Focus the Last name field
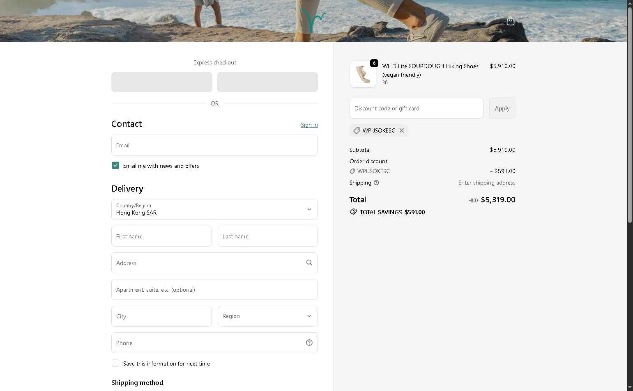Viewport: 633px width, 391px height. [x=268, y=236]
